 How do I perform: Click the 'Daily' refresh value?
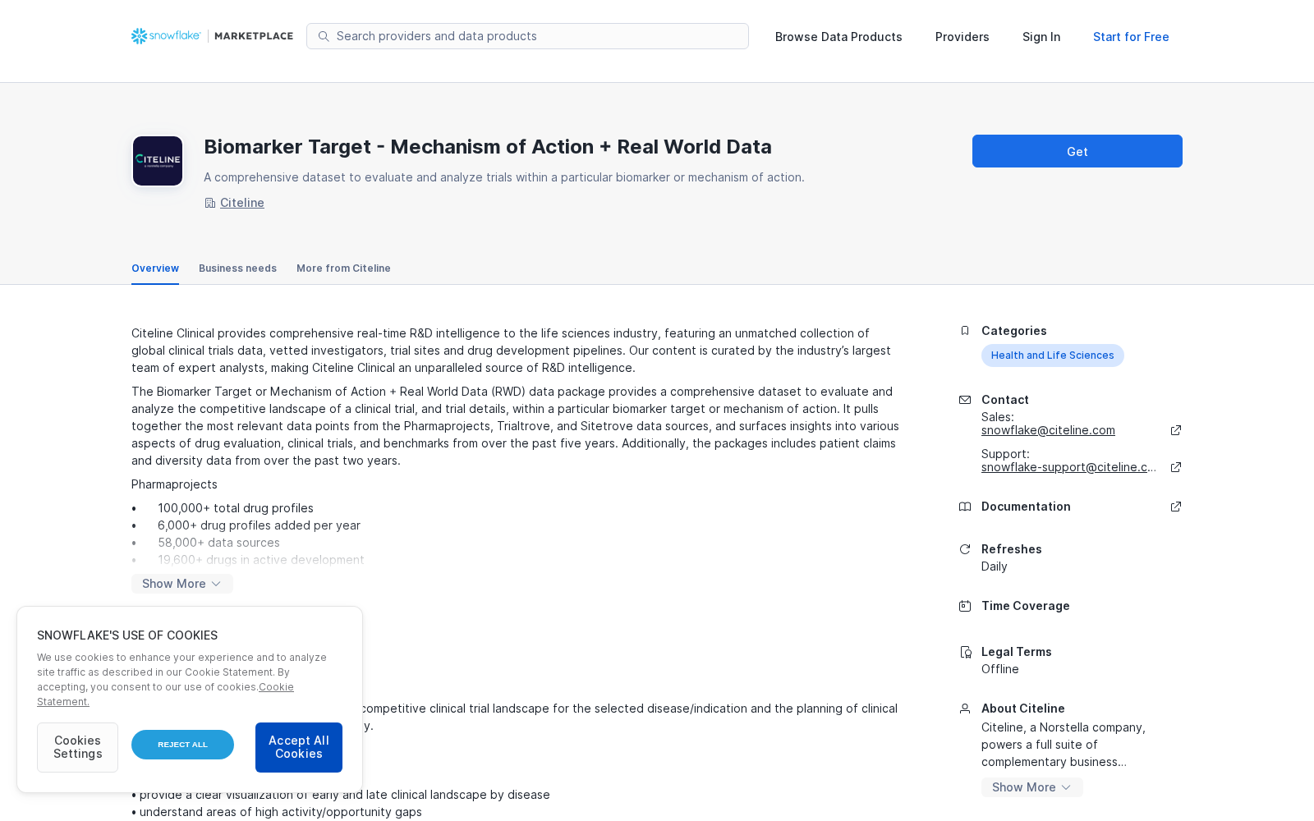(x=995, y=566)
